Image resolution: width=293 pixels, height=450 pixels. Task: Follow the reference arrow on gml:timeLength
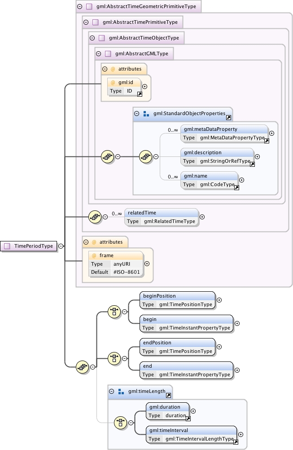pyautogui.click(x=168, y=396)
